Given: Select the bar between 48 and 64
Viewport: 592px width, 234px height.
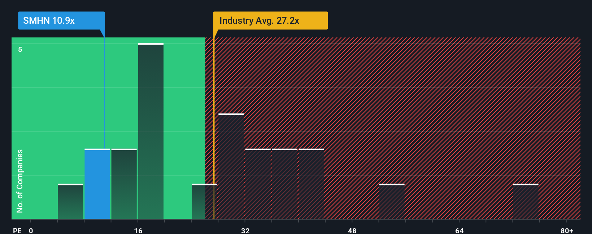Looking at the screenshot, I should coord(392,202).
